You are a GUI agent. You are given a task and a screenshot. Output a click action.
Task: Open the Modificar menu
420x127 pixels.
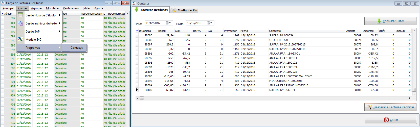pyautogui.click(x=52, y=8)
